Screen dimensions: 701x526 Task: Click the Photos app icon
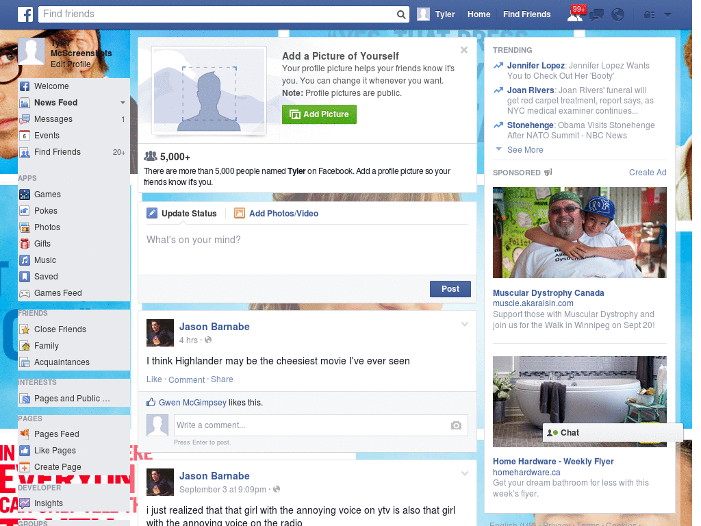(x=25, y=227)
